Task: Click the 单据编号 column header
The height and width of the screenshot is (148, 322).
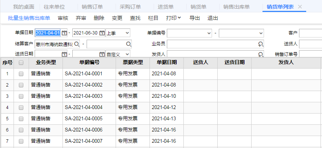Action: point(89,63)
